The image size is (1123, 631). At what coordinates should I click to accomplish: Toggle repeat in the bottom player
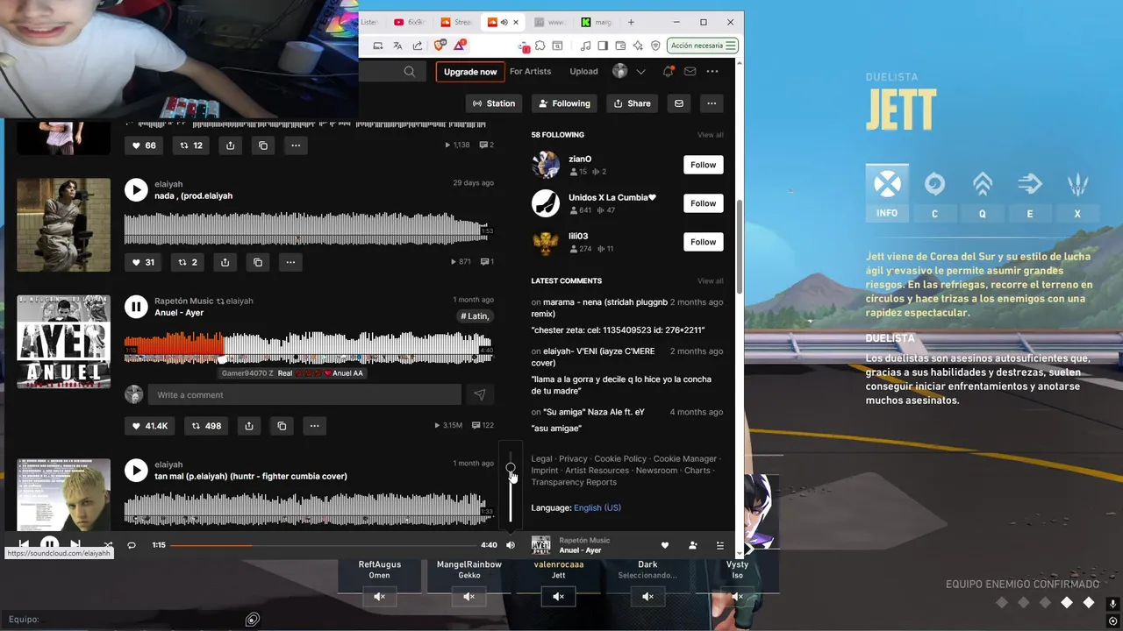point(132,545)
